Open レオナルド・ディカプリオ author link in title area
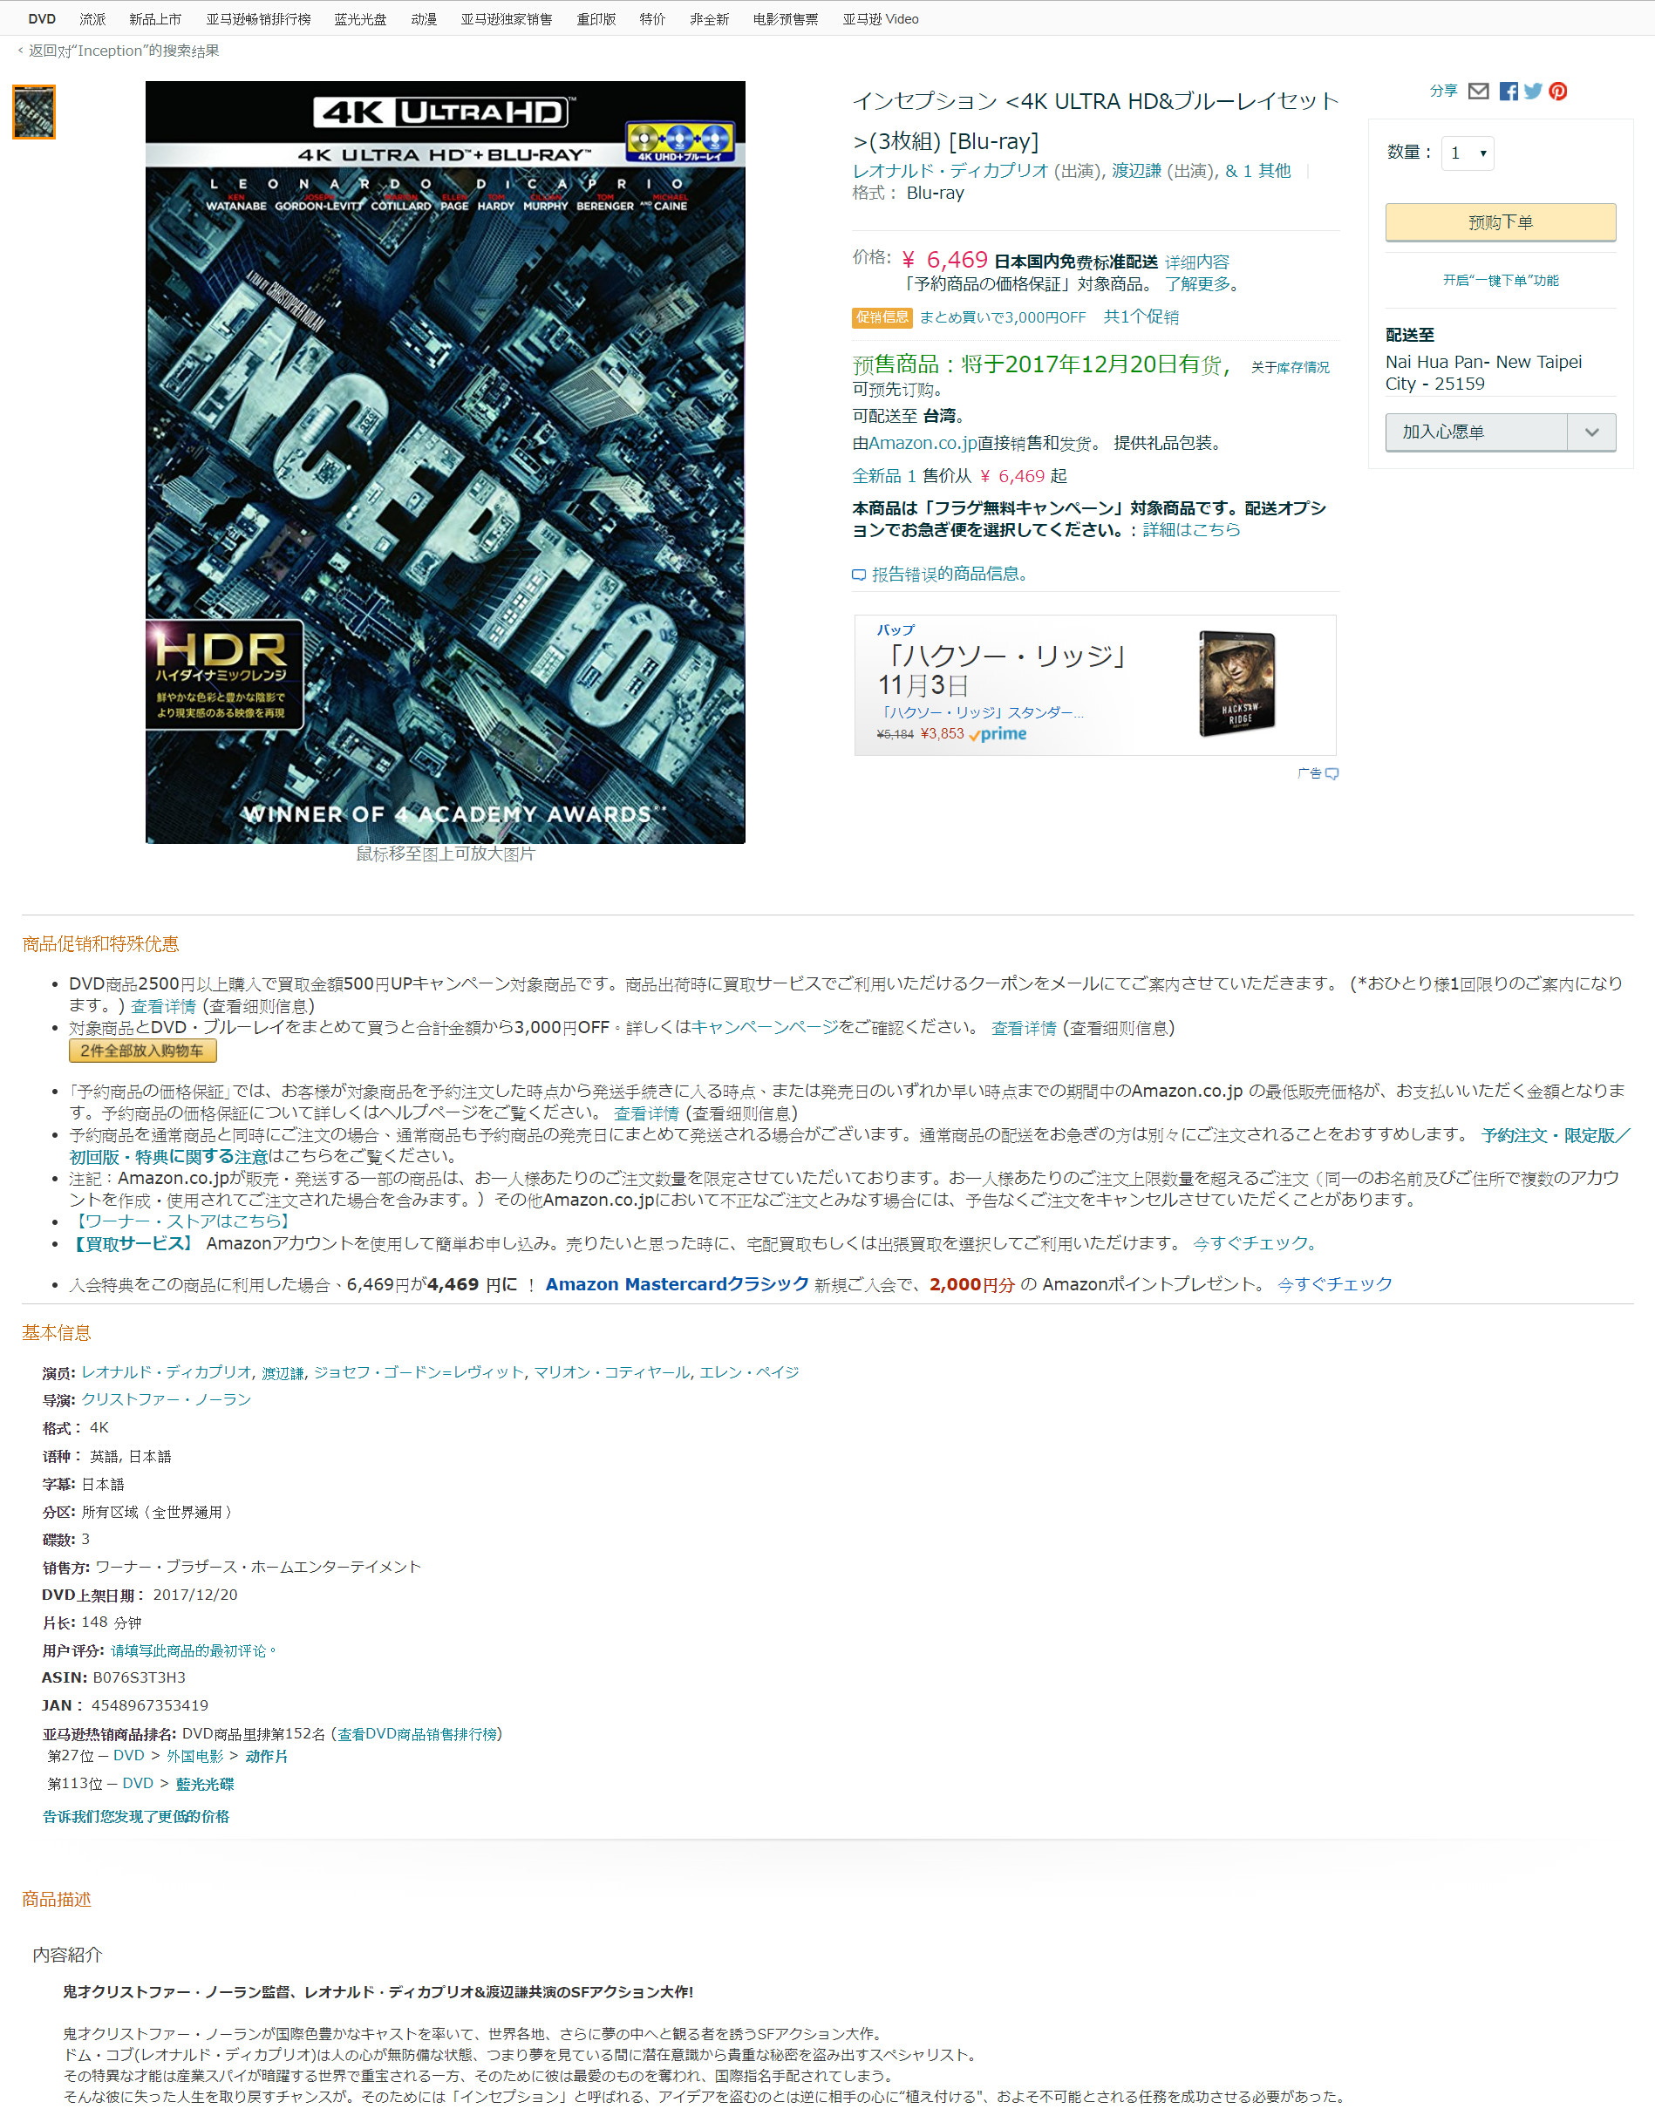 tap(950, 172)
